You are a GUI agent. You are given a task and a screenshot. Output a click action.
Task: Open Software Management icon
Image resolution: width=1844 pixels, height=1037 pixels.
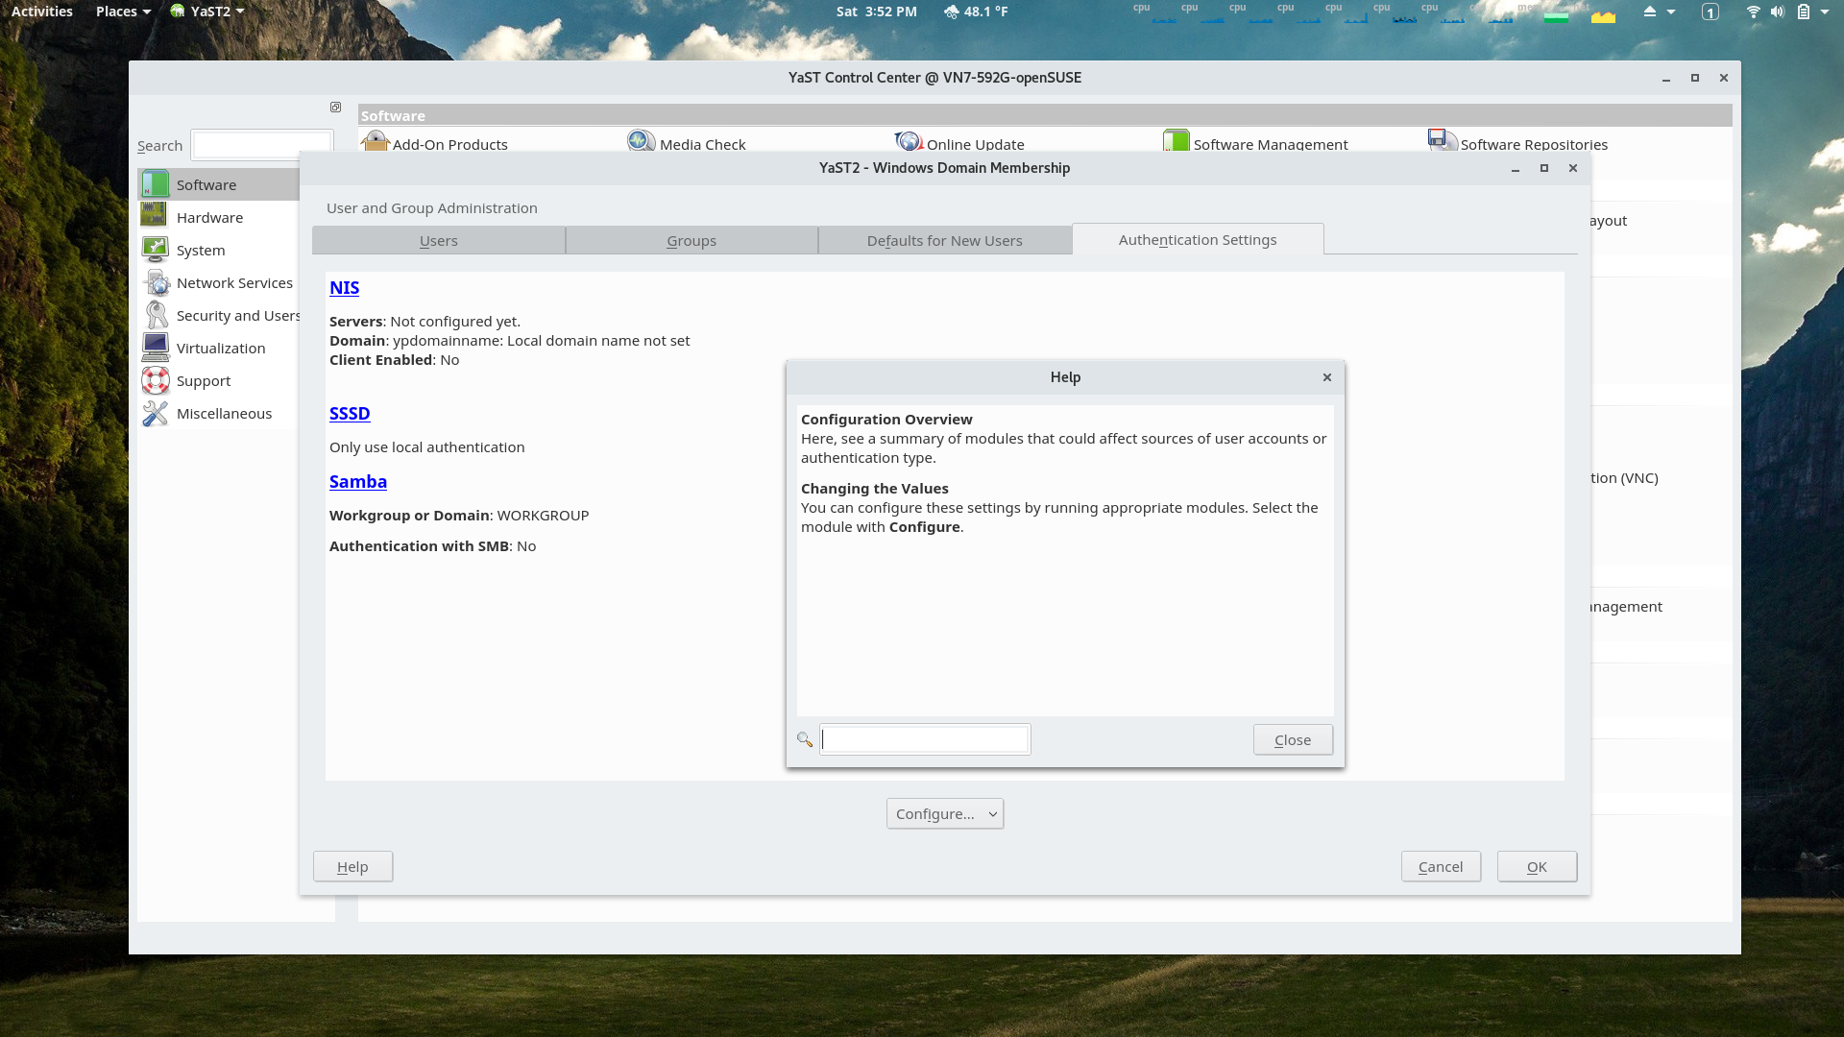1176,142
